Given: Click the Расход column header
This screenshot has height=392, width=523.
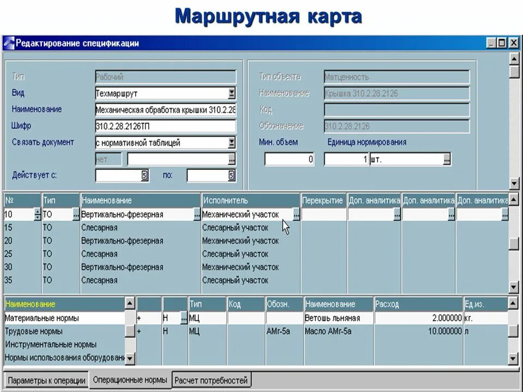Looking at the screenshot, I should (418, 304).
